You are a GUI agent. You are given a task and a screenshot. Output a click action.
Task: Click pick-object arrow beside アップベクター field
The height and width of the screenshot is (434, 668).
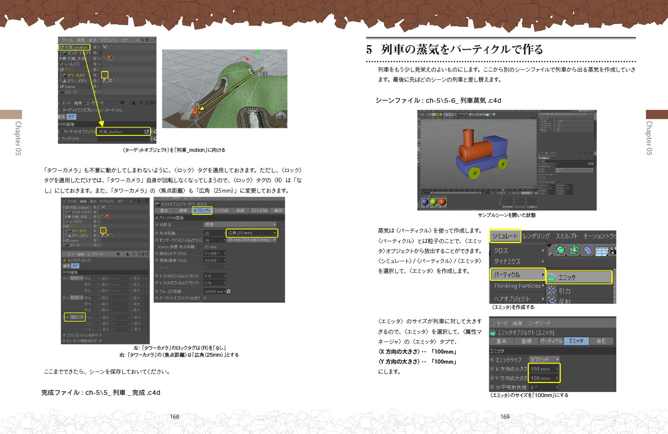(154, 139)
